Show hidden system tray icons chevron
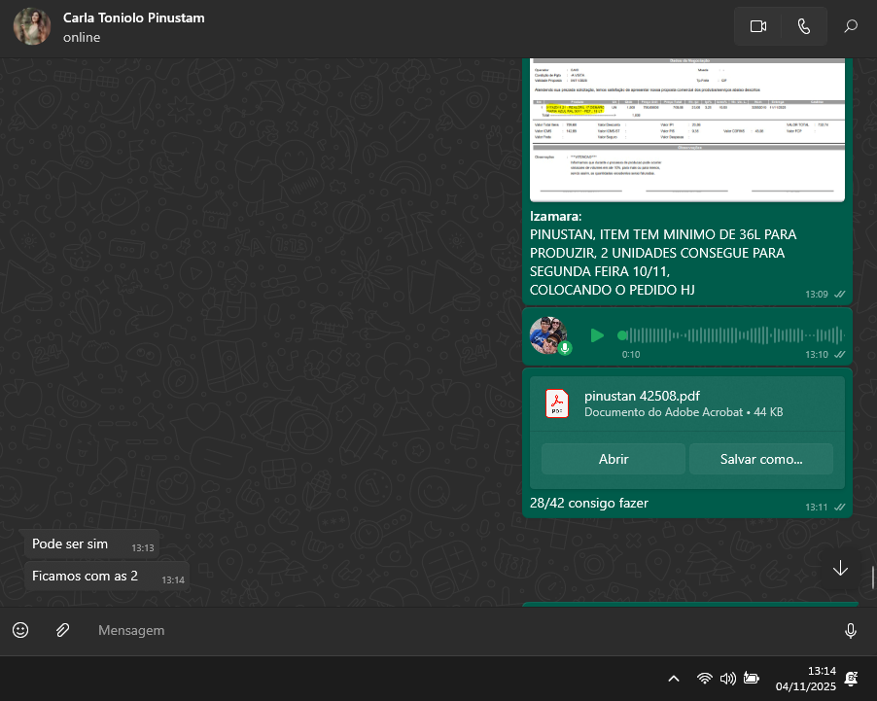The width and height of the screenshot is (877, 701). pyautogui.click(x=673, y=679)
